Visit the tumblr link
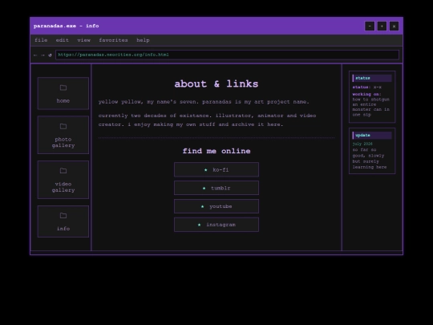 coord(216,188)
